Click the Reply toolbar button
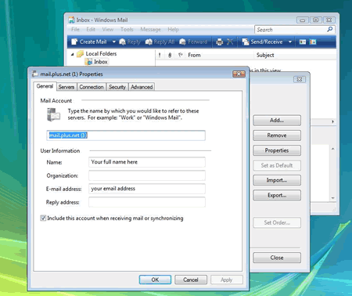 pos(130,42)
